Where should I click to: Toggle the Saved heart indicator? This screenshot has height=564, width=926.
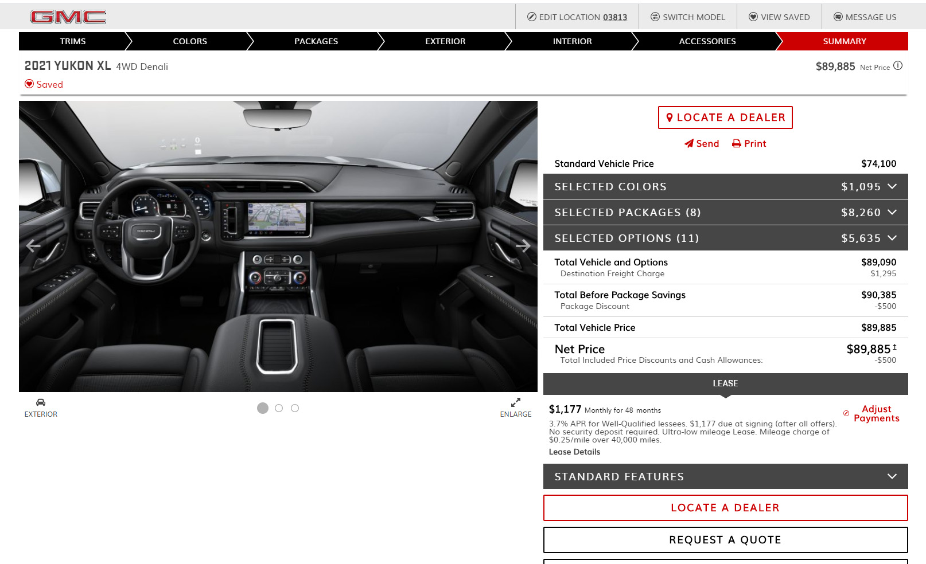pos(29,84)
